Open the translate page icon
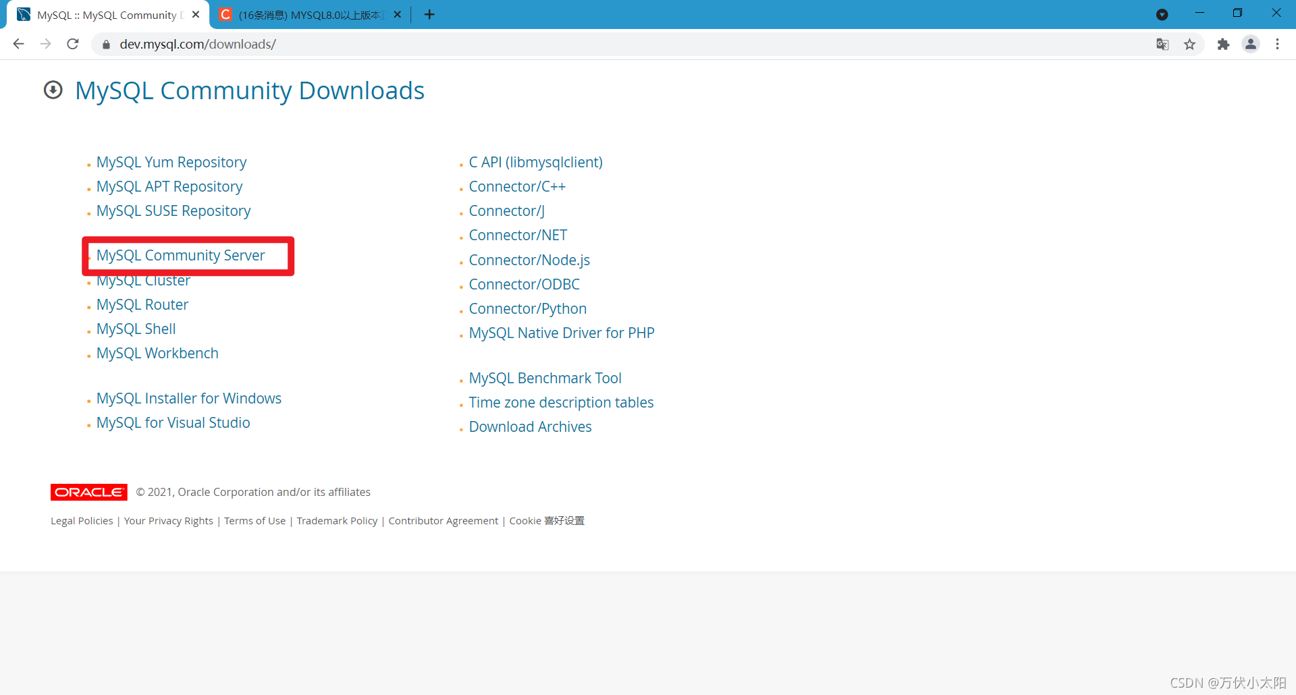The height and width of the screenshot is (695, 1296). point(1162,45)
